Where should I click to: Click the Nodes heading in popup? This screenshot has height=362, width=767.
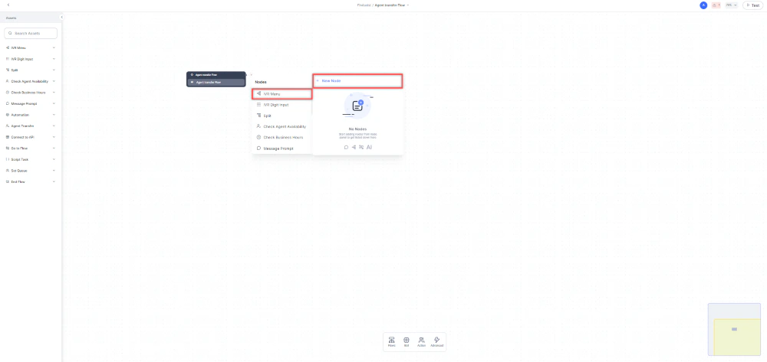pyautogui.click(x=261, y=82)
